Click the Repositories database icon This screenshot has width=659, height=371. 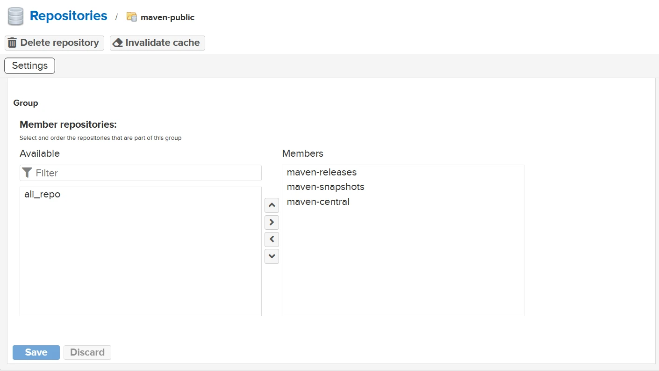click(x=15, y=16)
